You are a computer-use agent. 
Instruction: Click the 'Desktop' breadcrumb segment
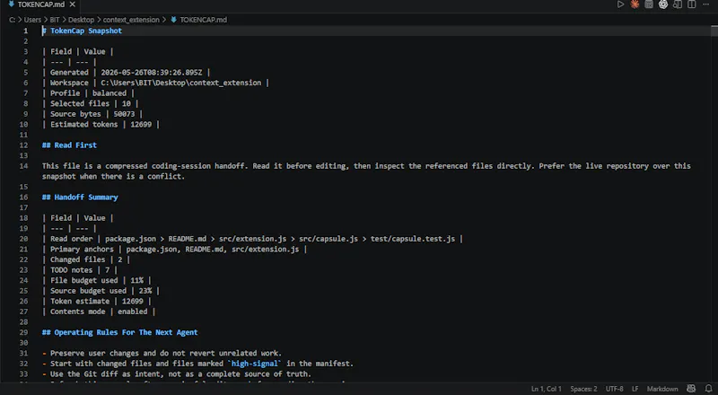tap(81, 20)
